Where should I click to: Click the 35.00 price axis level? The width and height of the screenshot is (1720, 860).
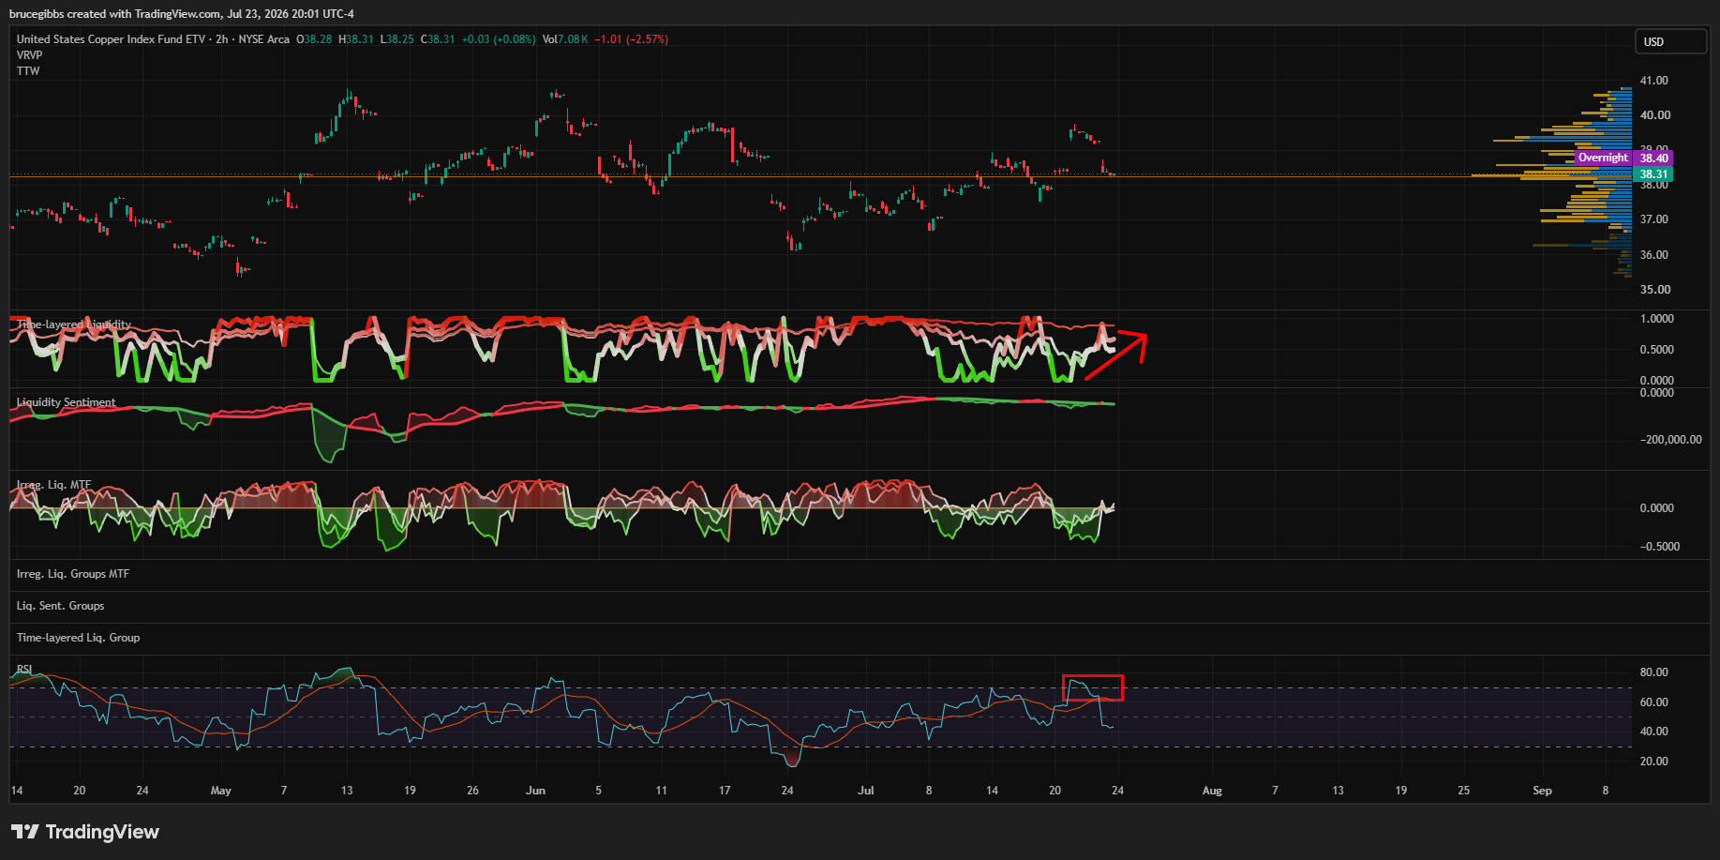tap(1654, 290)
